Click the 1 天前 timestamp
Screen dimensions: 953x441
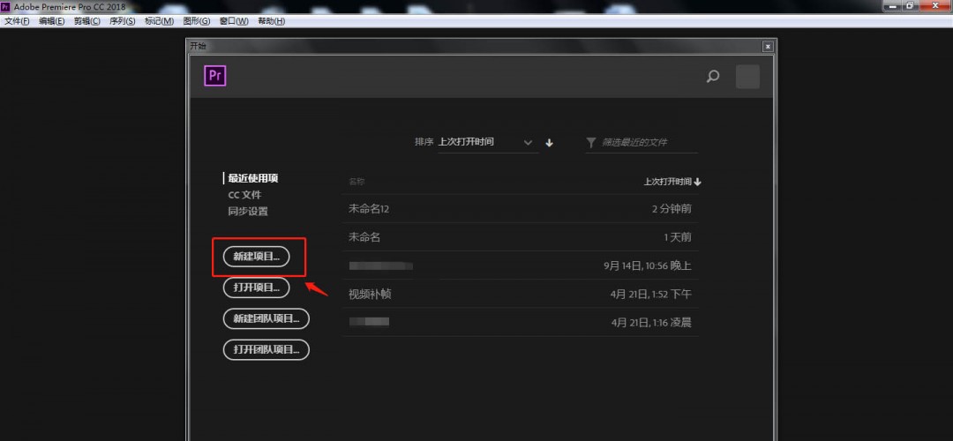click(x=678, y=237)
